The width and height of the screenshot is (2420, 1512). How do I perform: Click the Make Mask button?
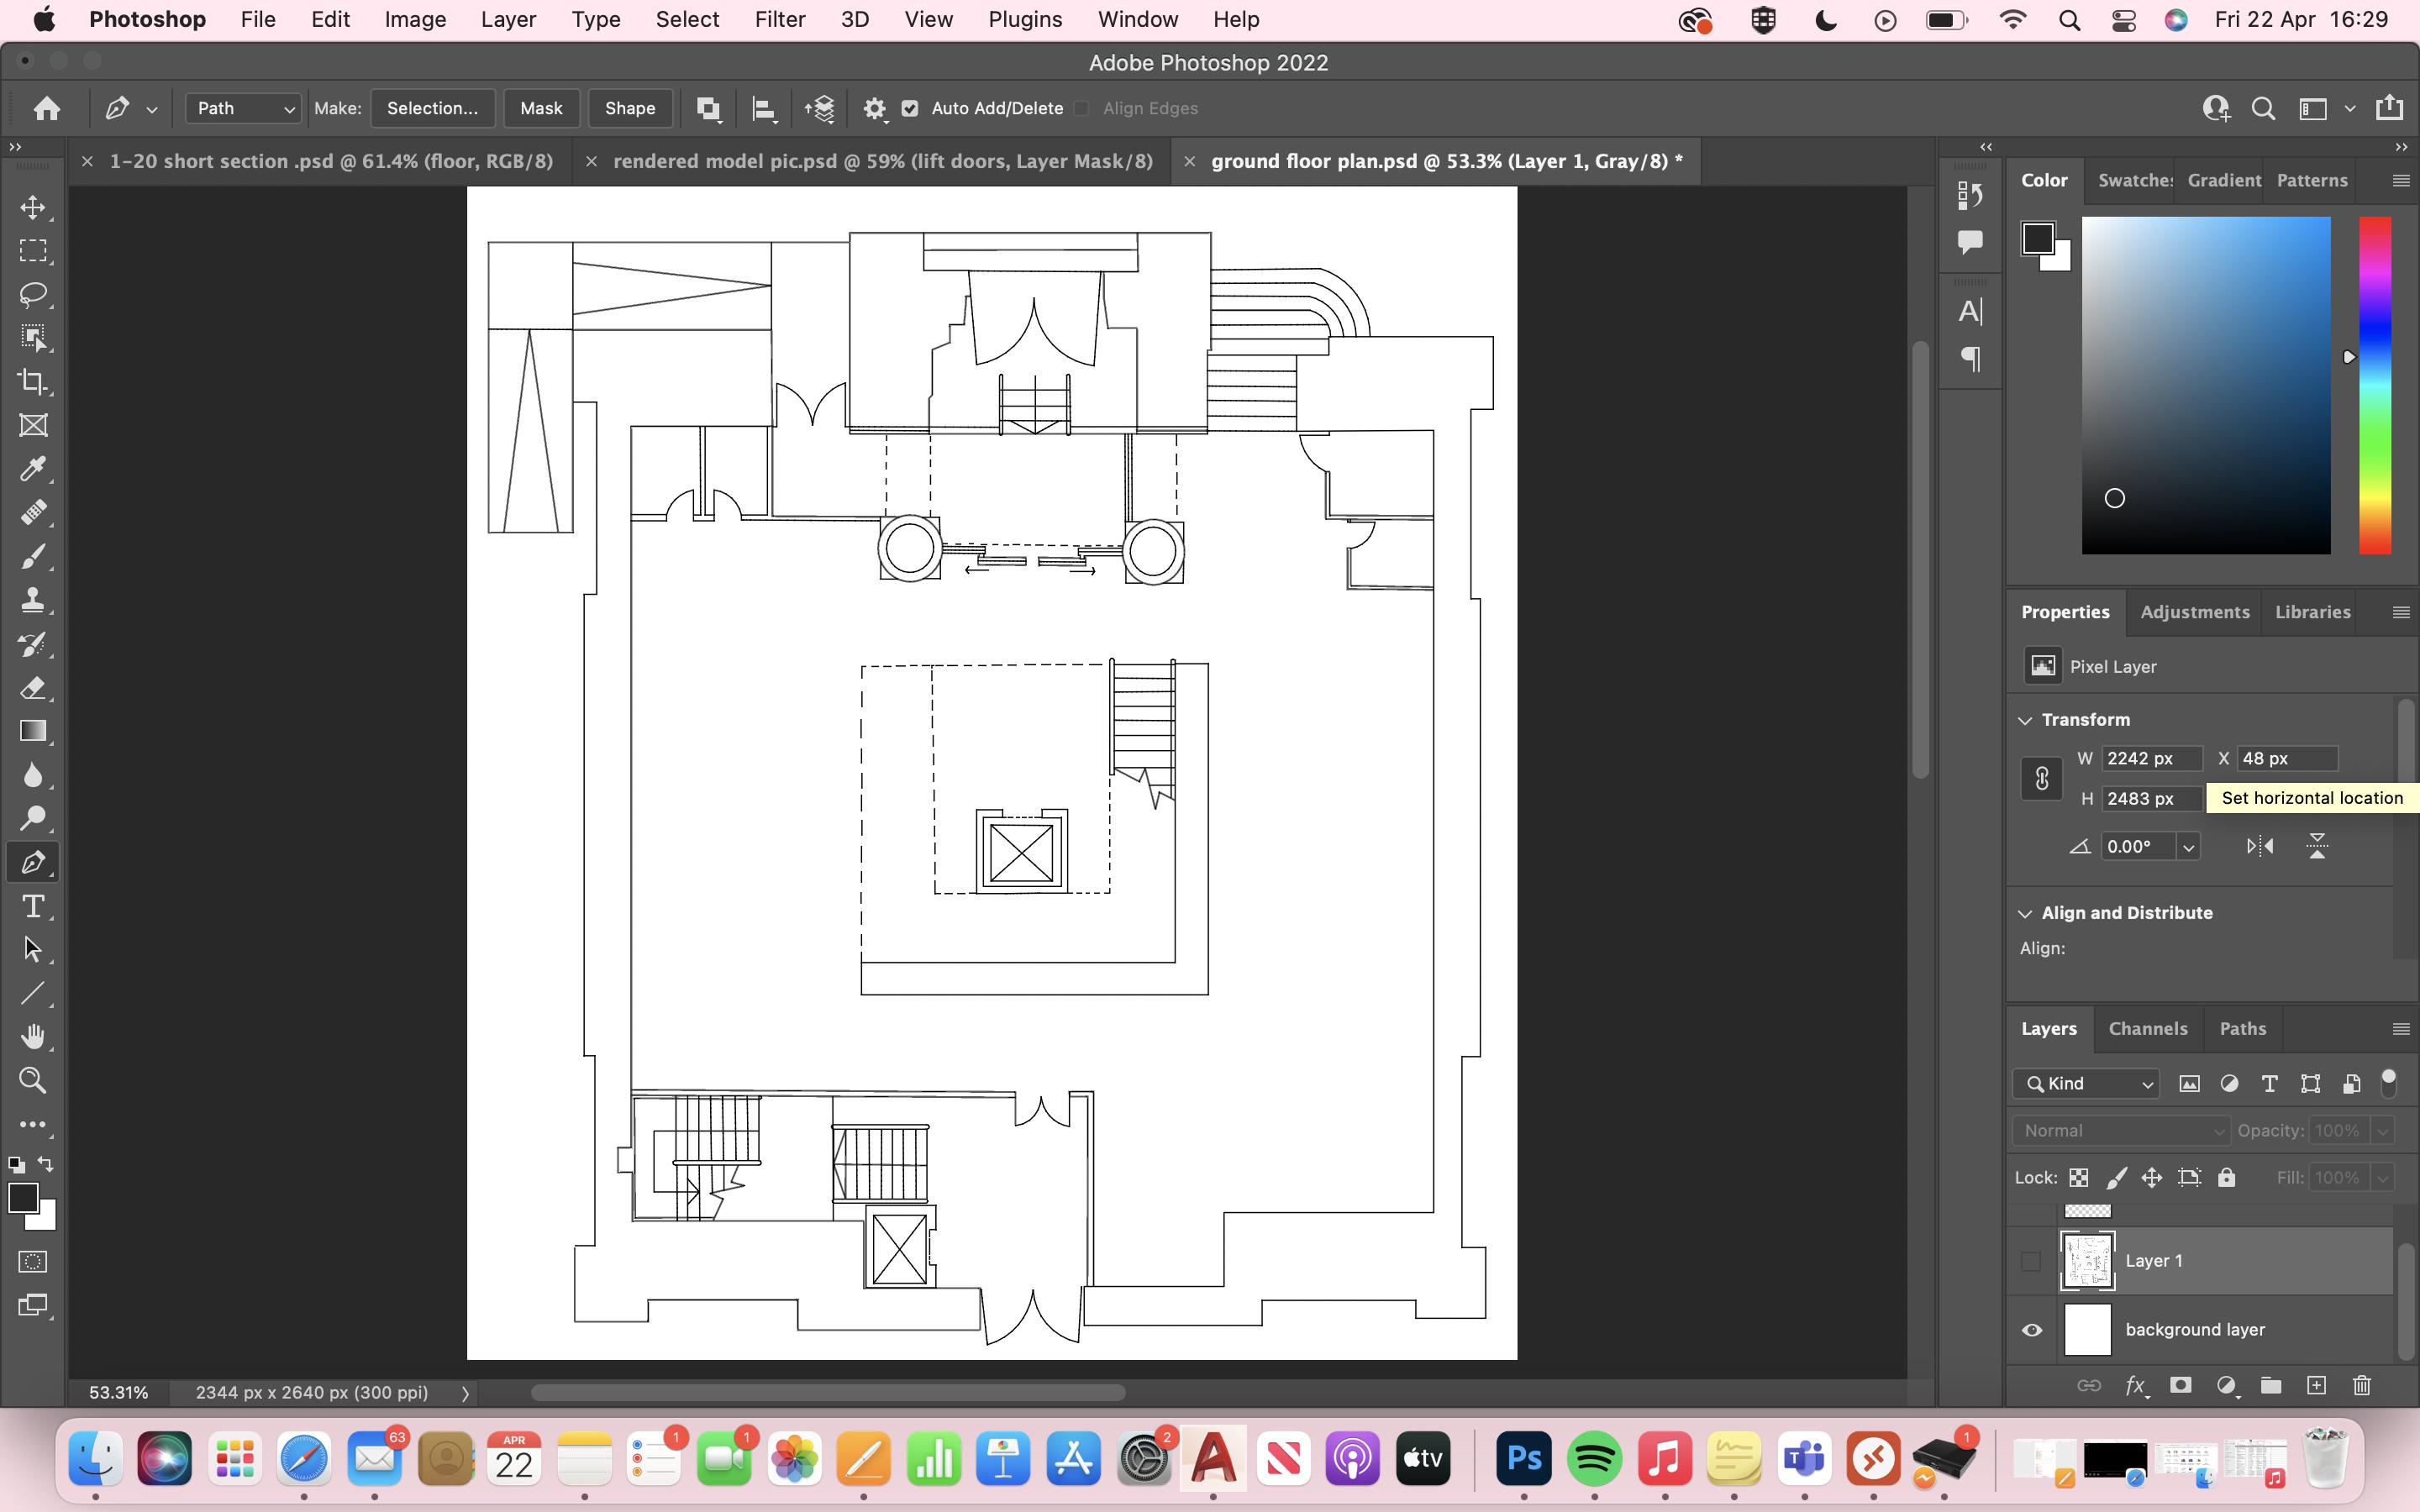(x=541, y=108)
